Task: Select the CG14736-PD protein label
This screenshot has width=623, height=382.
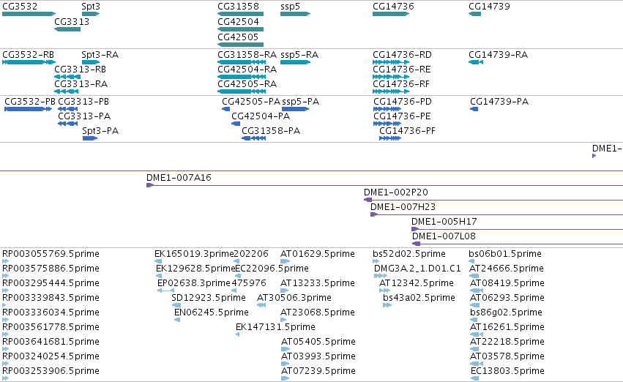Action: (403, 102)
